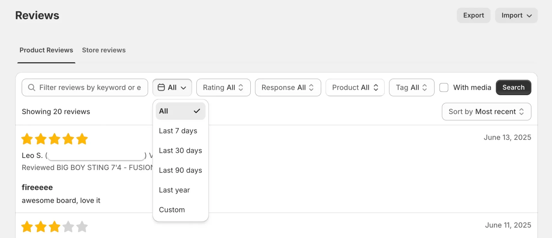Click the checkmark beside the All option
552x238 pixels.
197,111
